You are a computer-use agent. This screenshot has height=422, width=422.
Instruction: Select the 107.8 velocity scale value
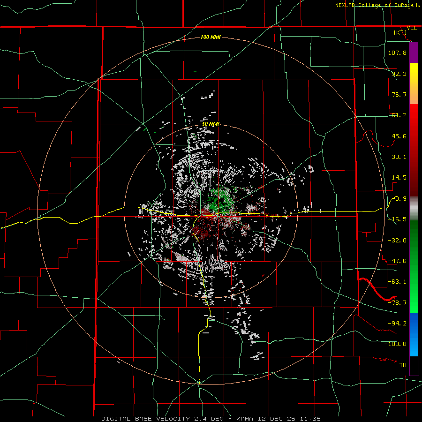coord(397,53)
